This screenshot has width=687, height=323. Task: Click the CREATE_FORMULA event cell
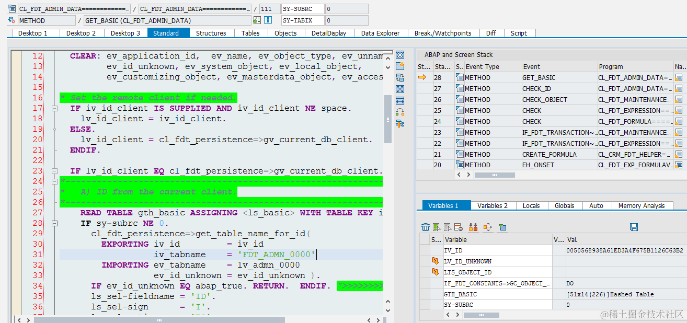click(x=559, y=154)
